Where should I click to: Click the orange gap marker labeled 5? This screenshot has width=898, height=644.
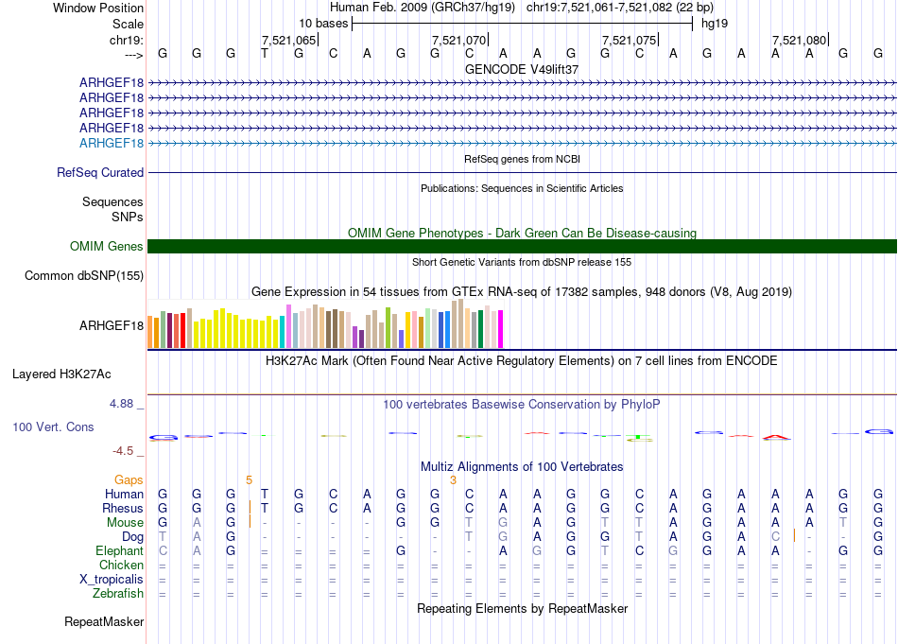[249, 480]
